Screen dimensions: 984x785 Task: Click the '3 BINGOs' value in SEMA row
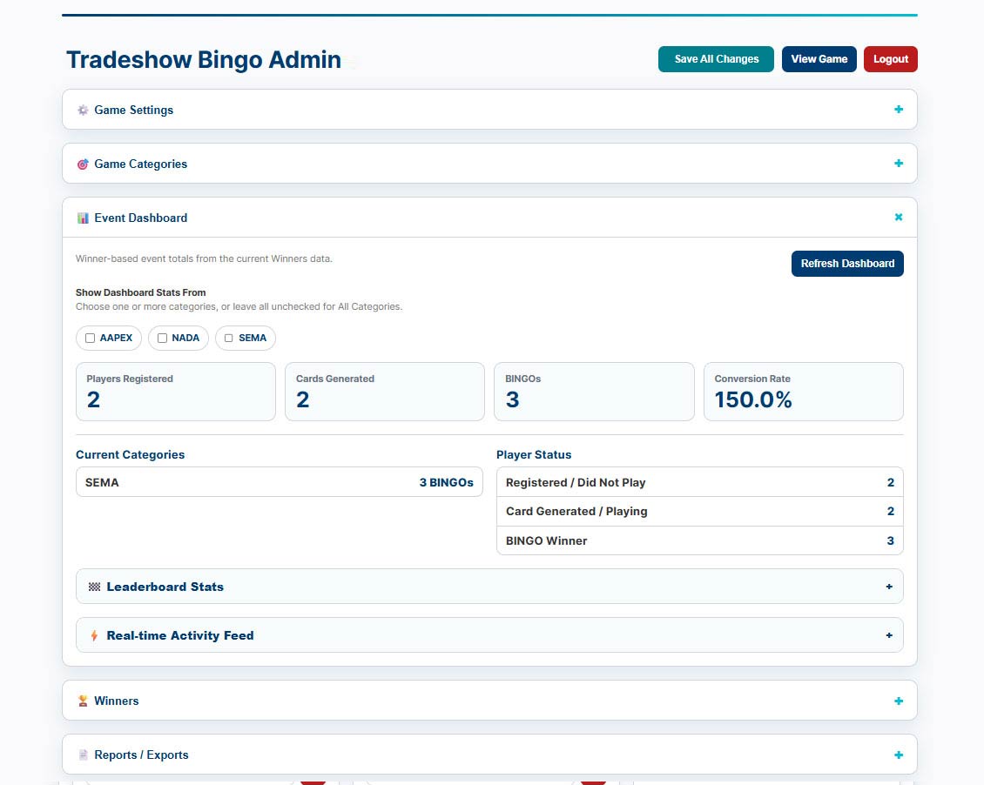click(446, 483)
